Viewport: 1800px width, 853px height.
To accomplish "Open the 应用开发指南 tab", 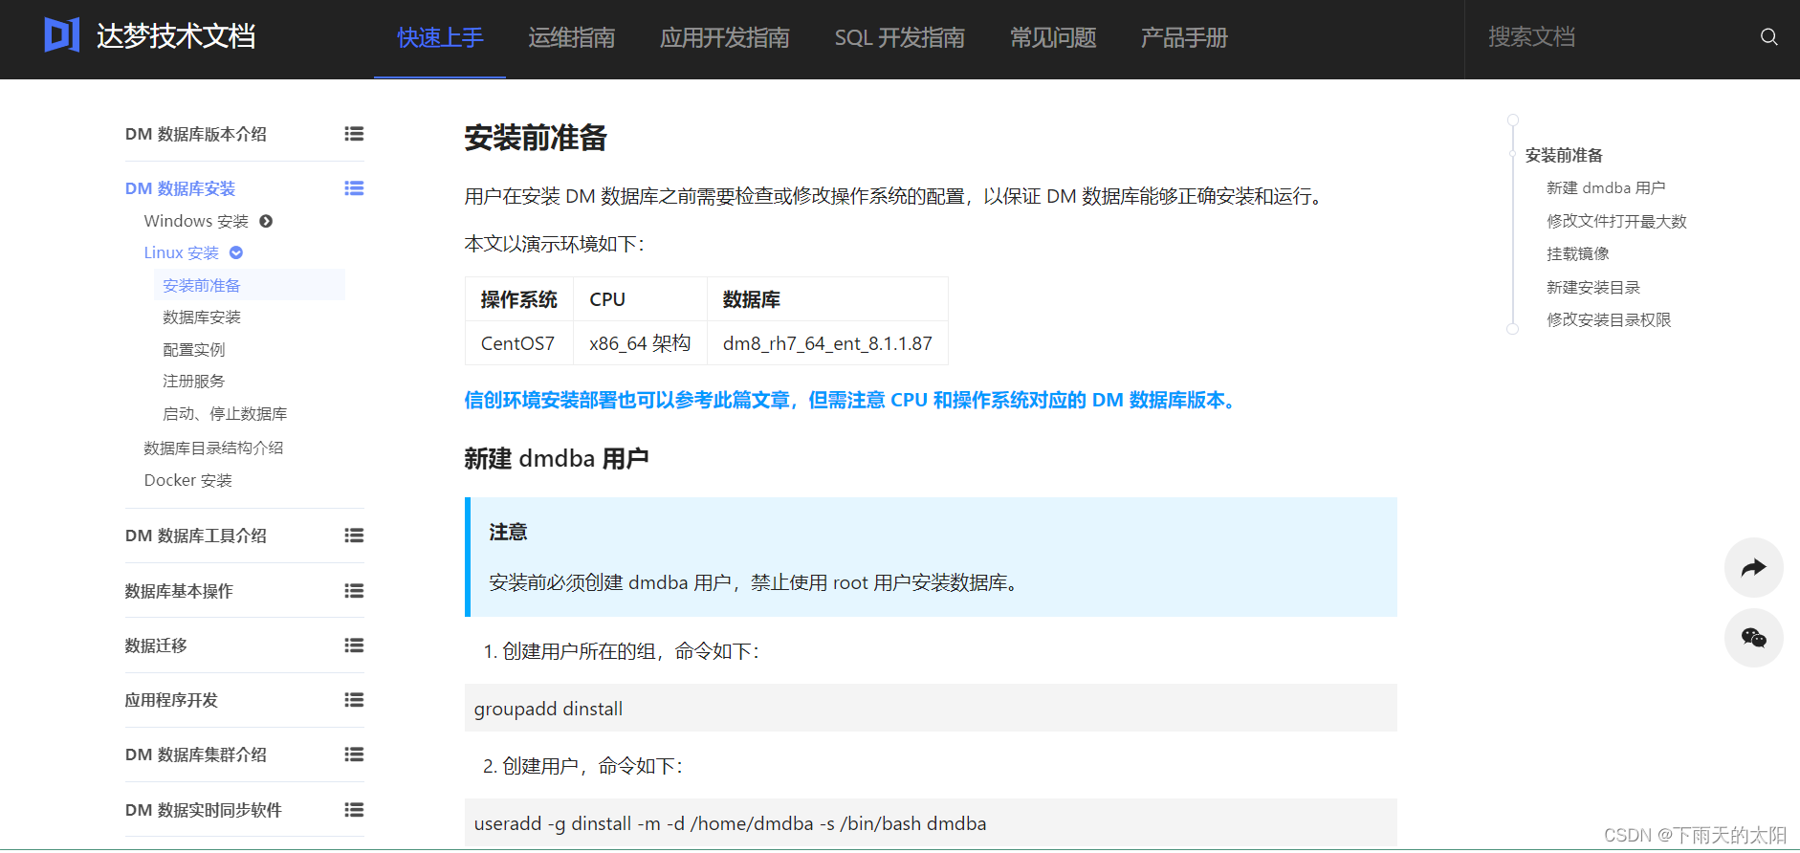I will point(724,38).
